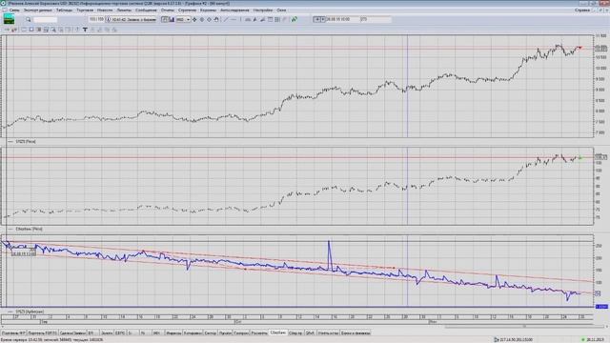Open the Настройки menu

click(263, 10)
